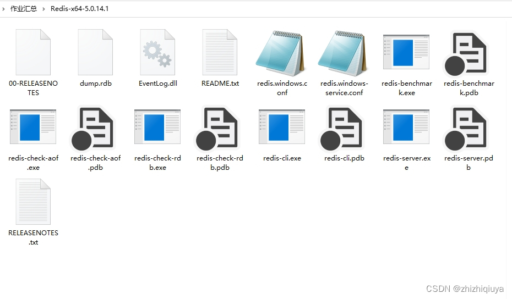This screenshot has height=299, width=512.
Task: Click the "README.txt" file name label
Action: (x=220, y=84)
